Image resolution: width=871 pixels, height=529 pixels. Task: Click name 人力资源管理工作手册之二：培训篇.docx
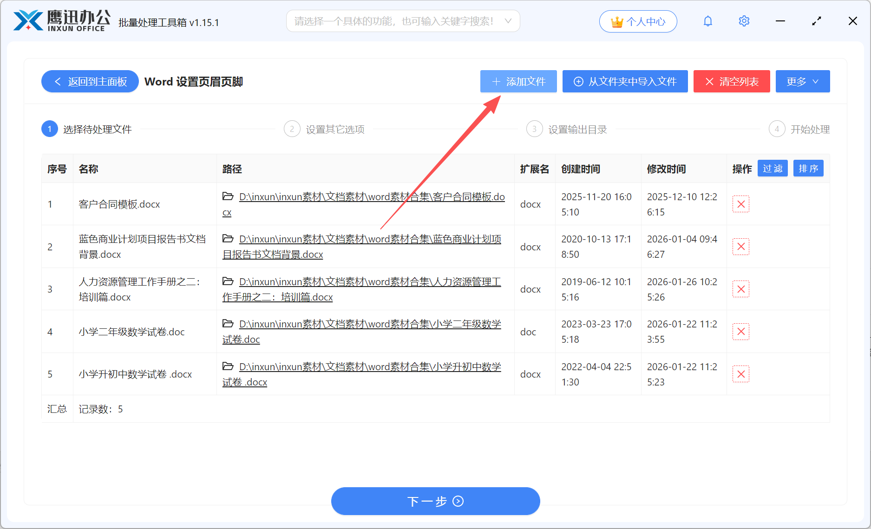pyautogui.click(x=140, y=289)
